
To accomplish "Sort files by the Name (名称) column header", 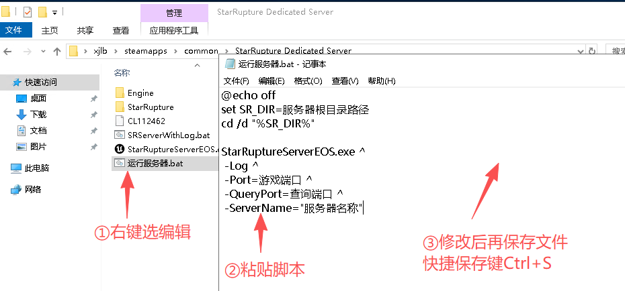I will click(122, 72).
